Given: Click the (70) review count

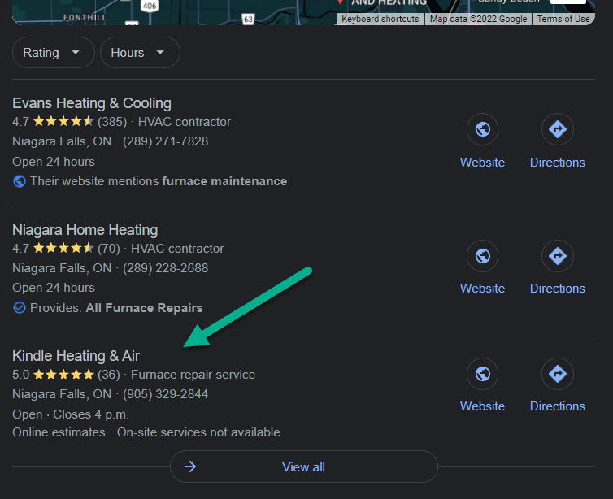Looking at the screenshot, I should click(109, 249).
